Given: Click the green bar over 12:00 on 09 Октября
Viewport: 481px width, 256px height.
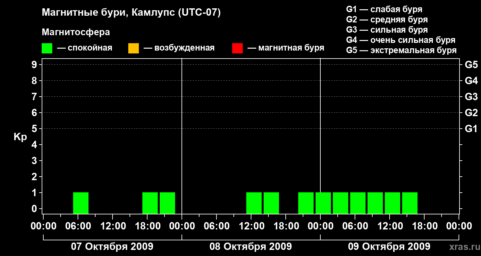Looking at the screenshot, I should pyautogui.click(x=392, y=203).
